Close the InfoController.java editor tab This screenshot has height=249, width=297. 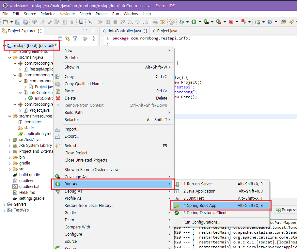tap(145, 31)
